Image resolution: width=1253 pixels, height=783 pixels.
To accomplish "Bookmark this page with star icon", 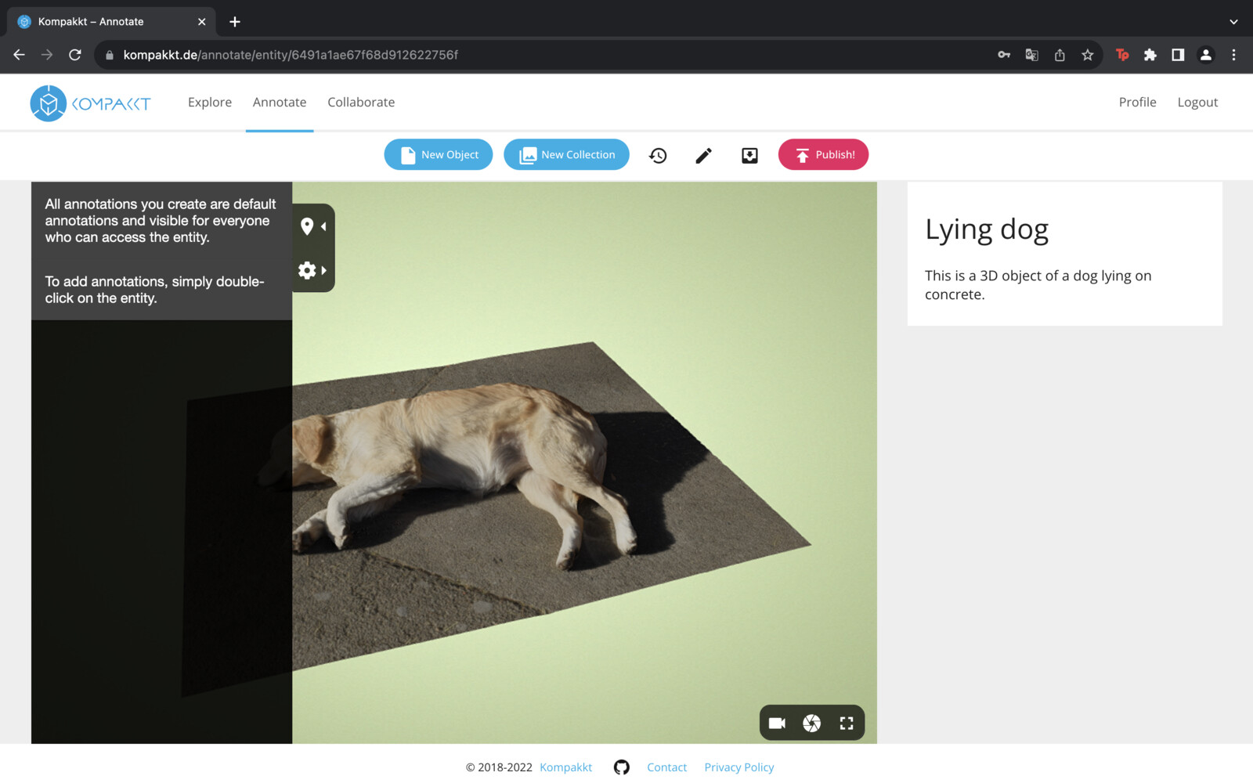I will 1087,55.
